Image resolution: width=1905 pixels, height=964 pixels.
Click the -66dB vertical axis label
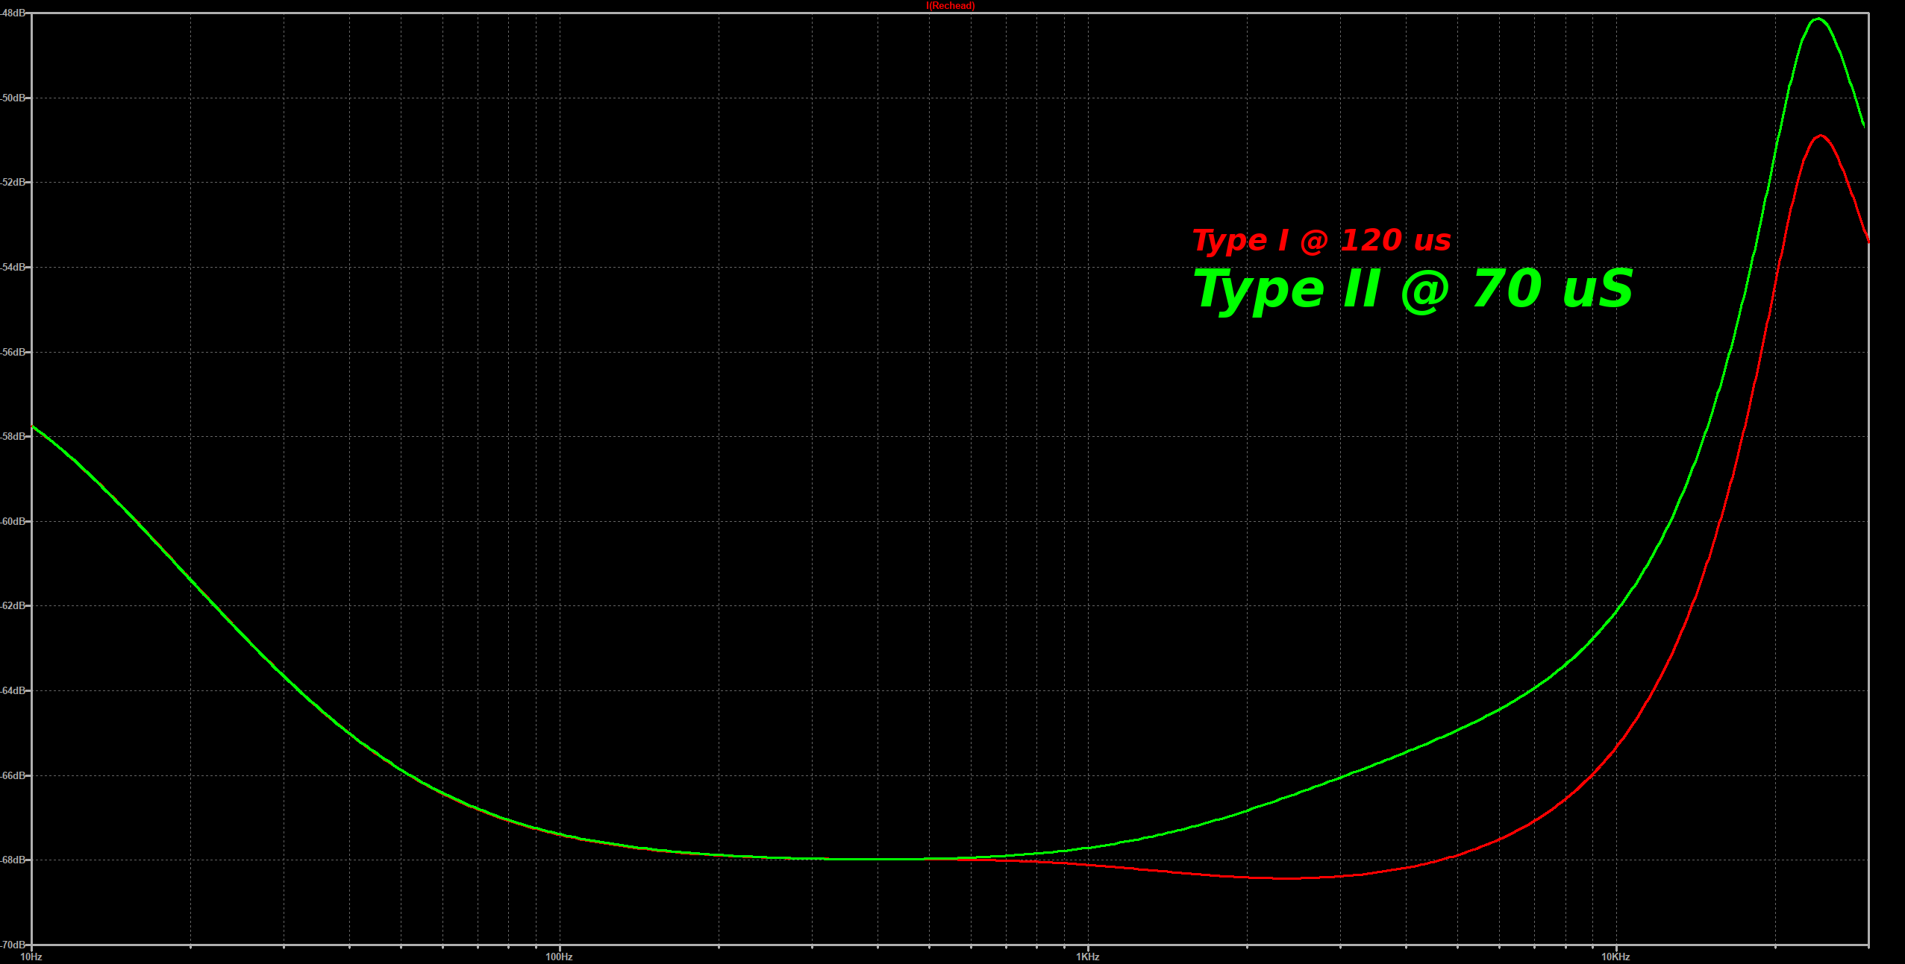click(13, 775)
